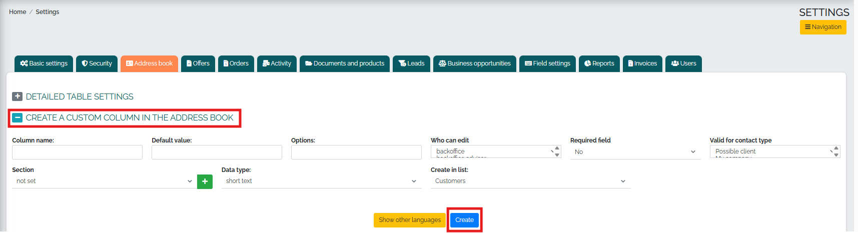This screenshot has height=233, width=858.
Task: Expand Detailed Table Settings with plus icon
Action: pos(17,96)
